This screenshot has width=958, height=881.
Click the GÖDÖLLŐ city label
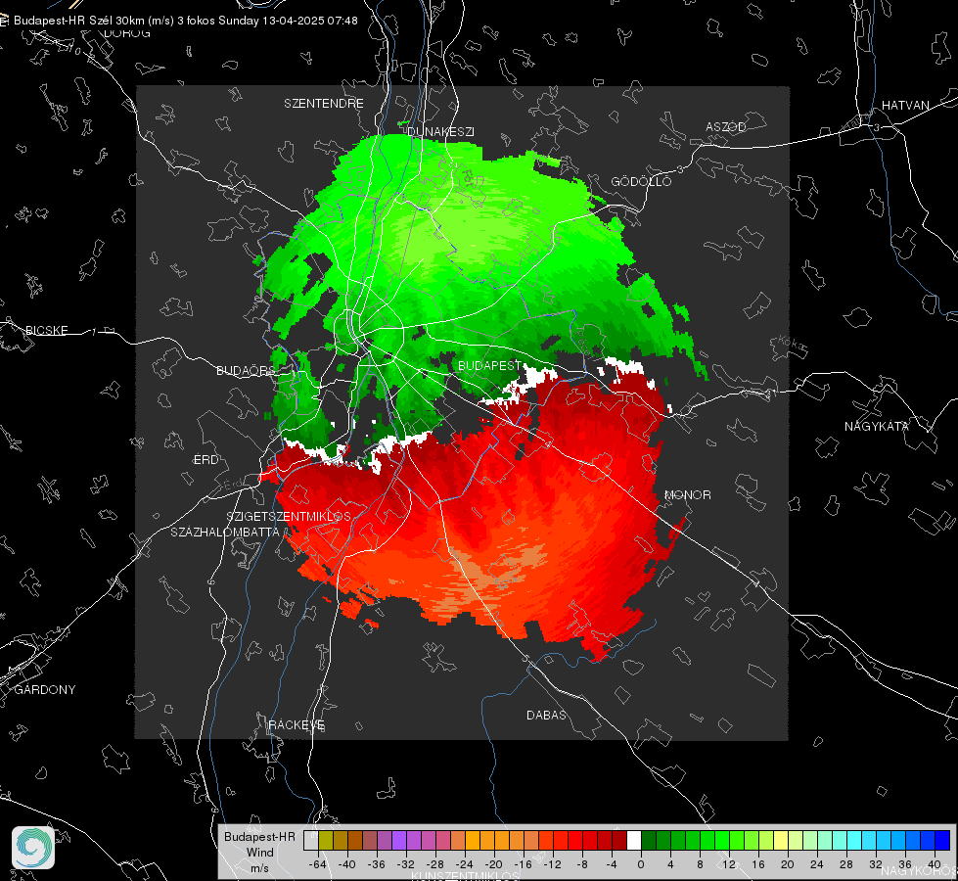click(642, 181)
